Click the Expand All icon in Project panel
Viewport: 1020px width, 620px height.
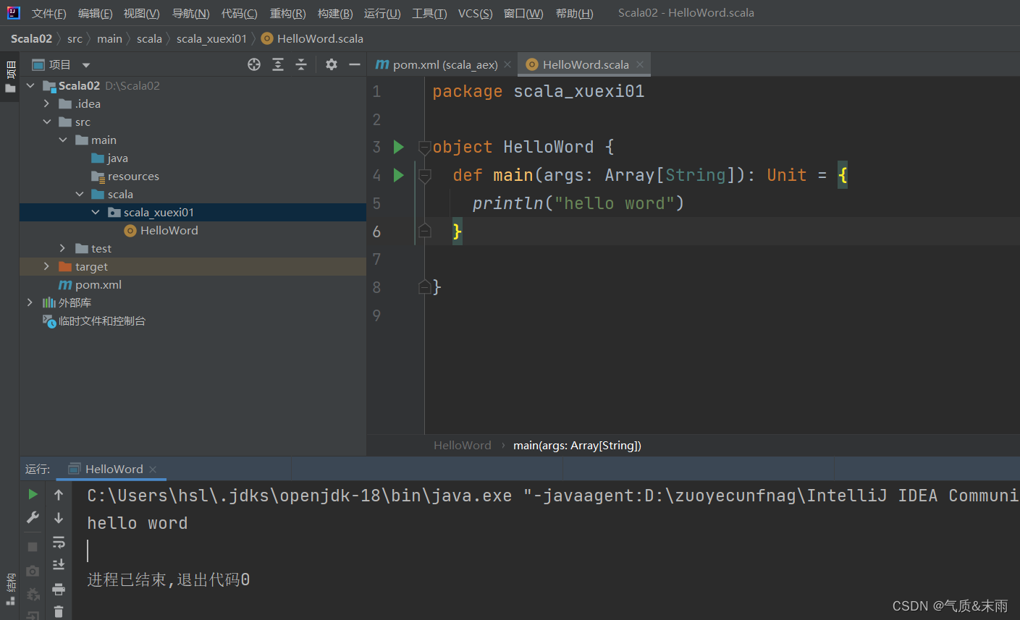[x=278, y=64]
